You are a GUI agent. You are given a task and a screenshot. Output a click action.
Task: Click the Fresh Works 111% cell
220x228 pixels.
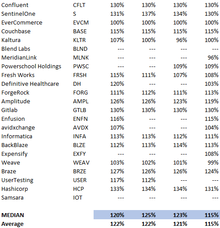click(x=149, y=75)
